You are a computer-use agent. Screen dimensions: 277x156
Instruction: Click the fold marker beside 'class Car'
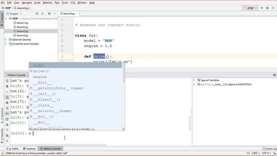click(x=73, y=36)
